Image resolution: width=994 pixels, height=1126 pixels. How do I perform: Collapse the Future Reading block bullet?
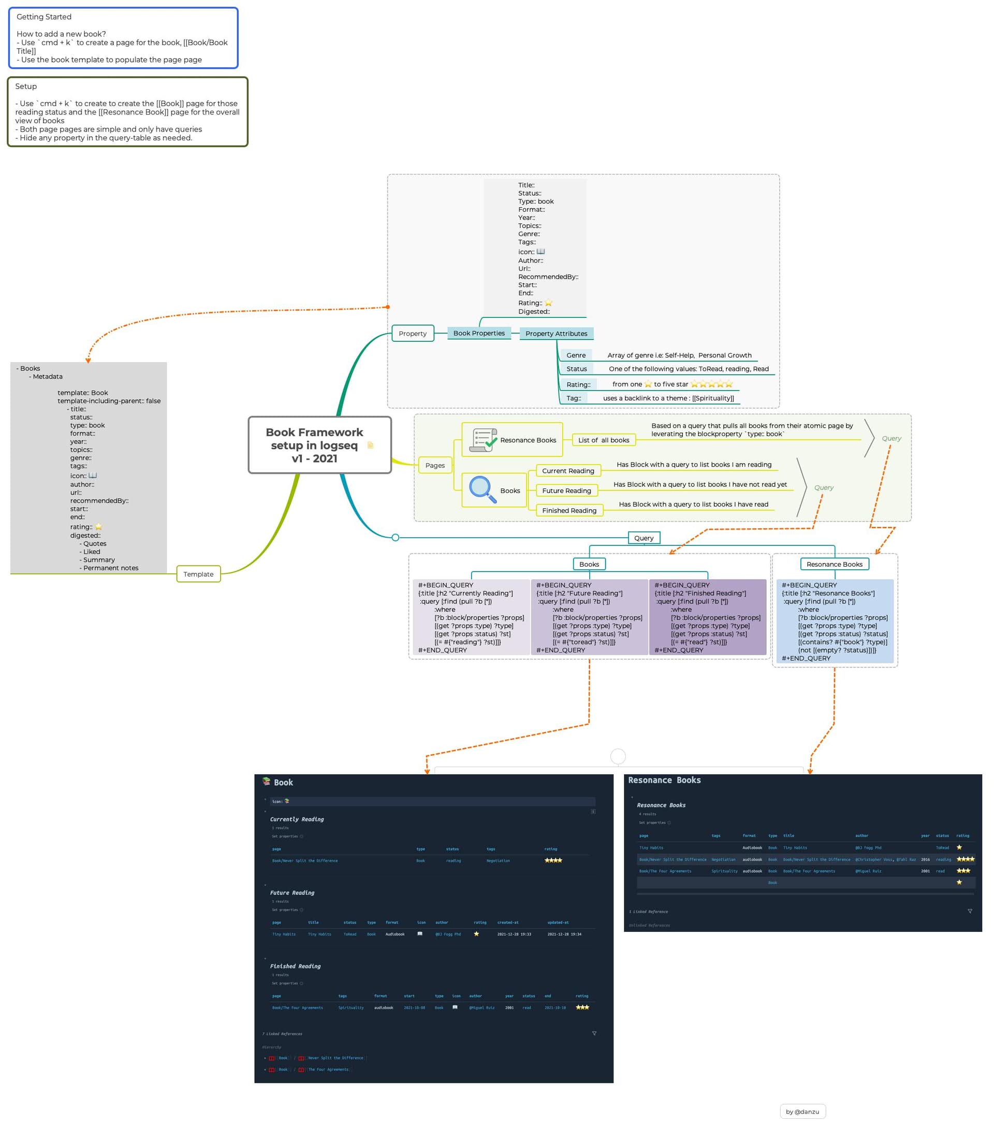click(x=265, y=885)
